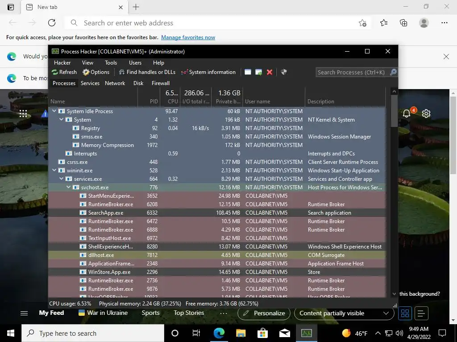This screenshot has height=342, width=457.
Task: Collapse the System Idle Process tree
Action: pyautogui.click(x=54, y=111)
